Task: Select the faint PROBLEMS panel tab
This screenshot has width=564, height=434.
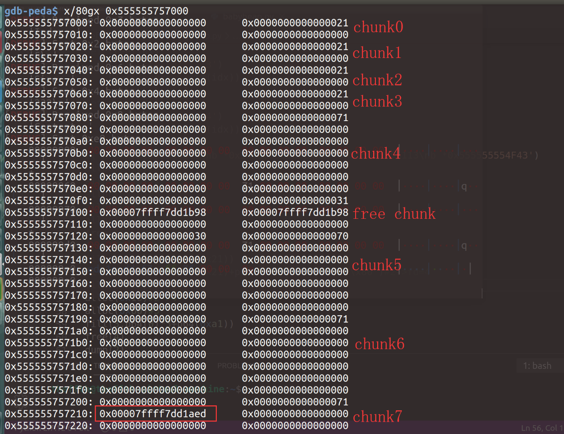Action: pos(229,366)
